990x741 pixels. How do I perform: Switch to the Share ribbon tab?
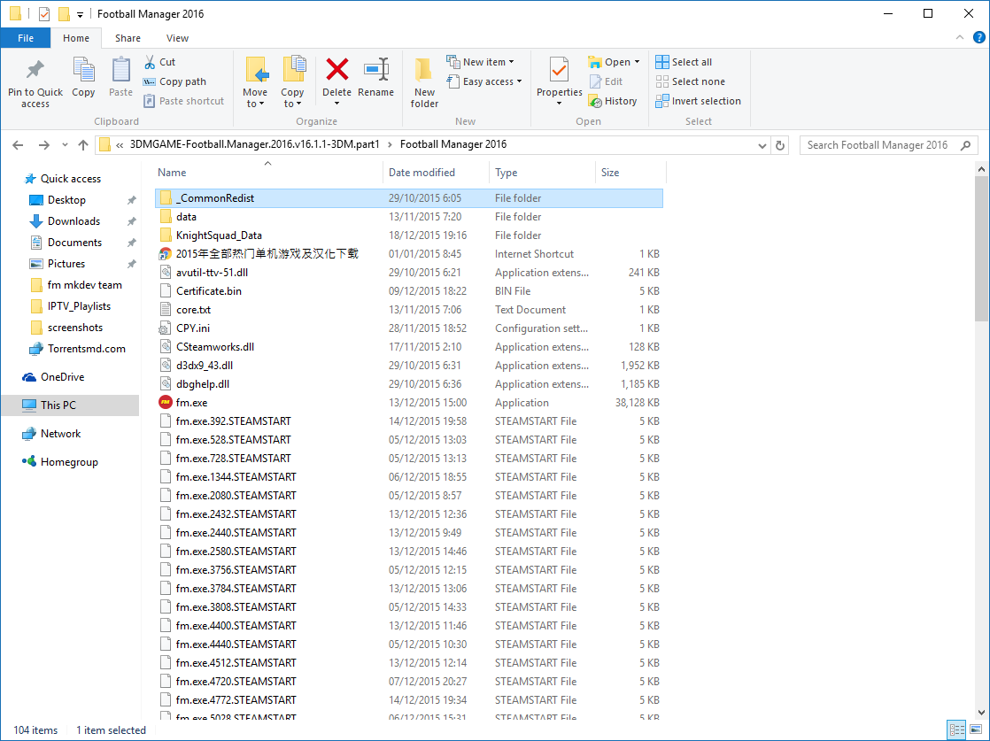click(128, 38)
